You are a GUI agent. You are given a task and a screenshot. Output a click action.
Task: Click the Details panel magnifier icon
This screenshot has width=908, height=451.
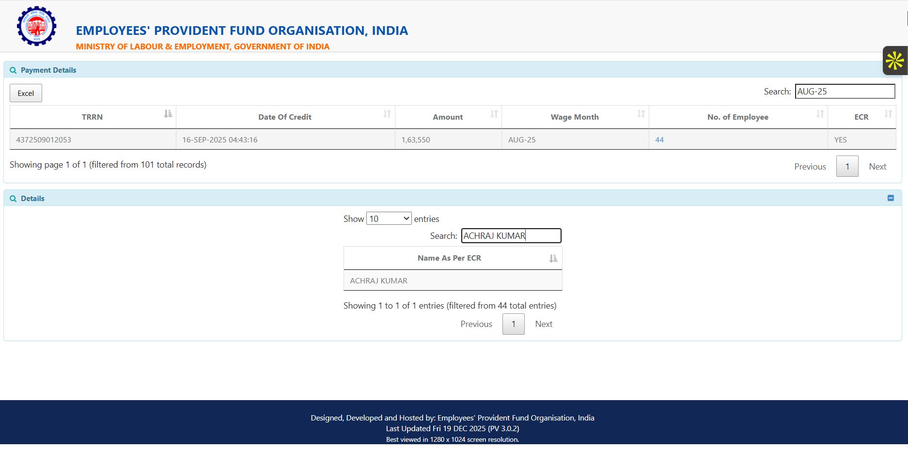coord(13,199)
